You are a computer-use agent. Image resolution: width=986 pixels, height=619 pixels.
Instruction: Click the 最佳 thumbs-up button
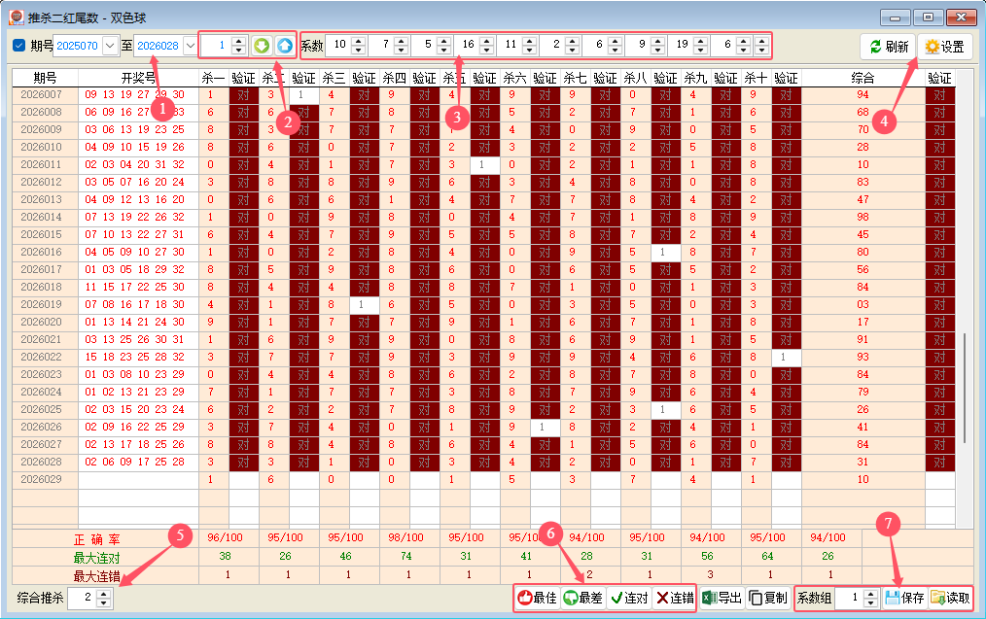[537, 598]
